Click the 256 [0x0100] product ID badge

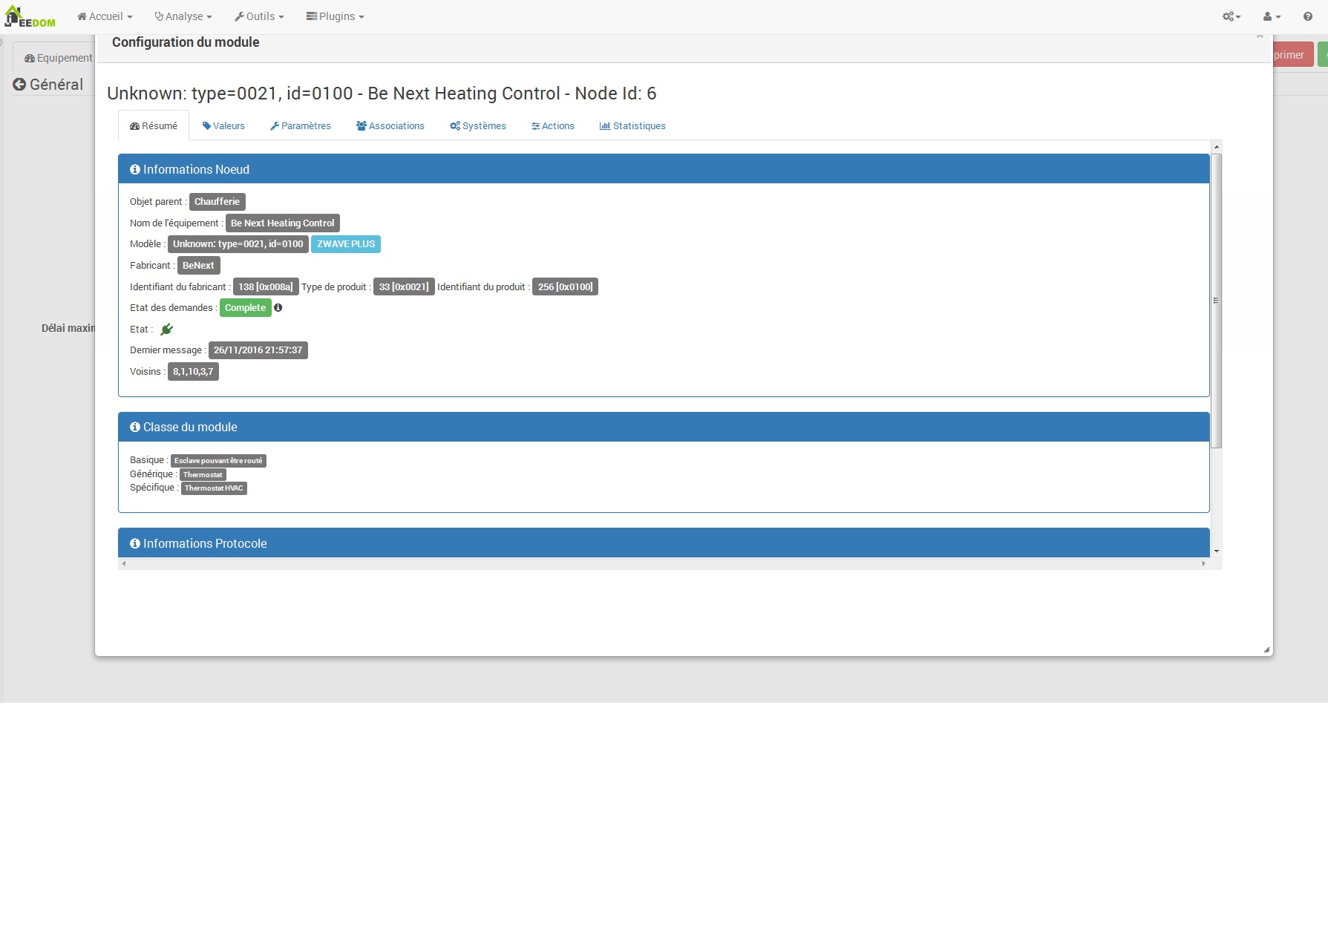click(565, 286)
